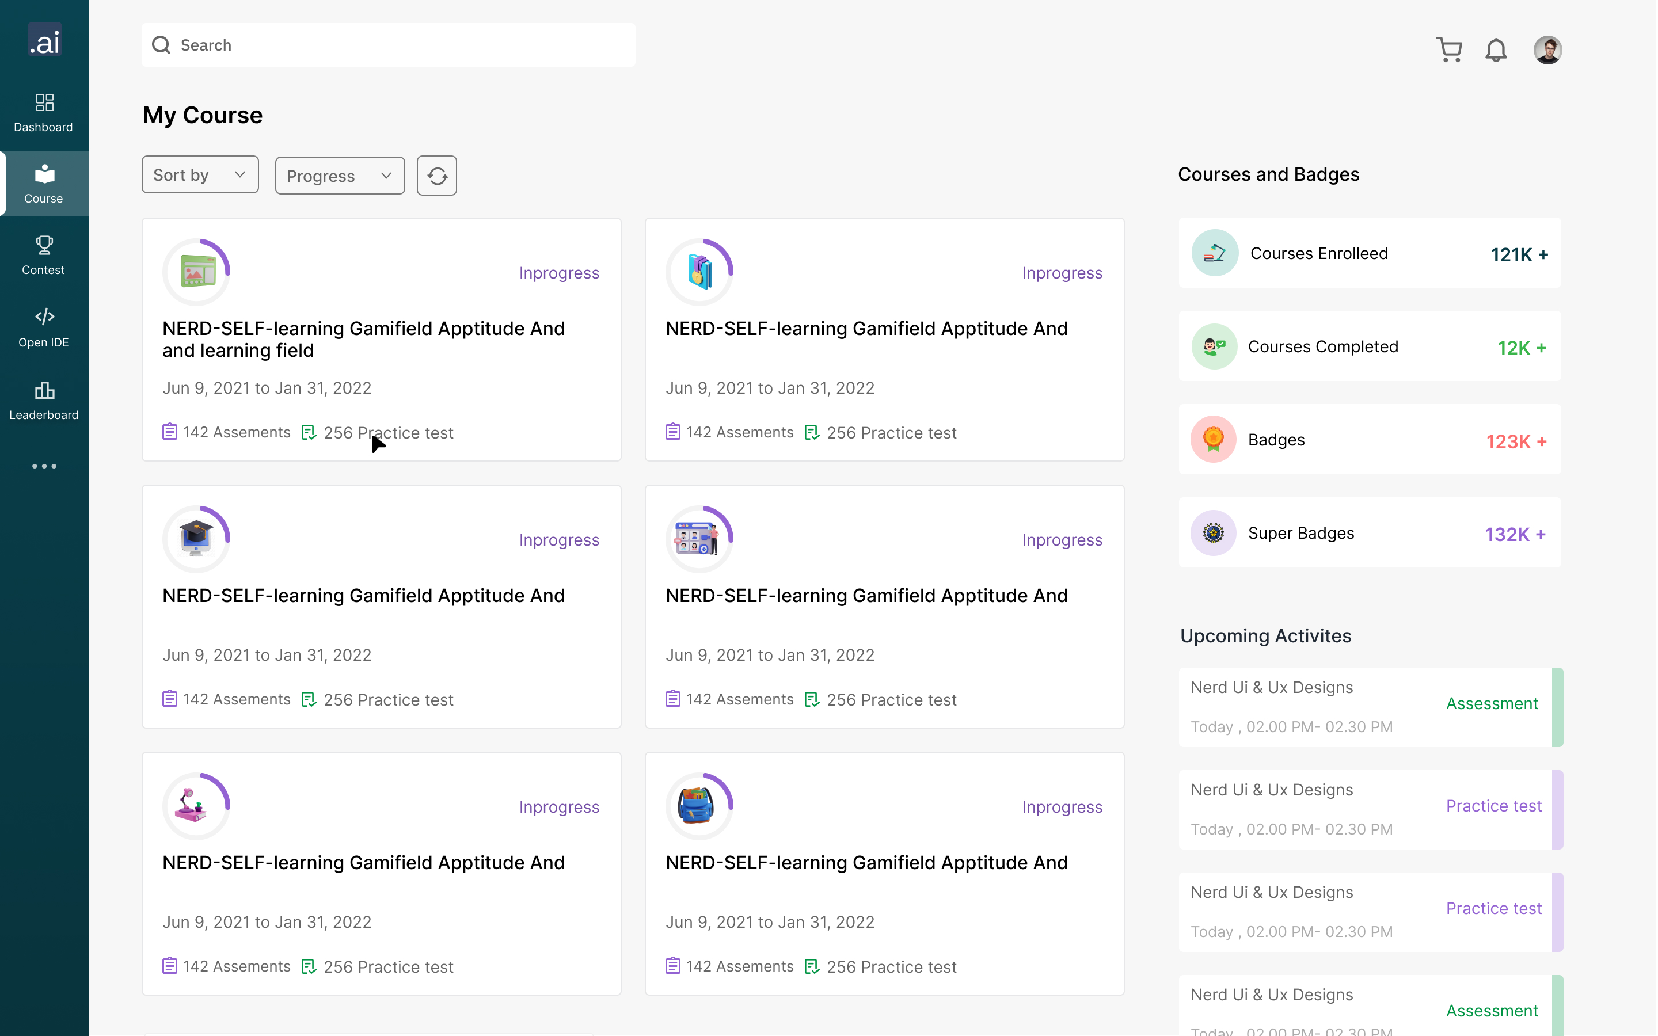Open the shopping cart icon
1658x1036 pixels.
(x=1448, y=49)
